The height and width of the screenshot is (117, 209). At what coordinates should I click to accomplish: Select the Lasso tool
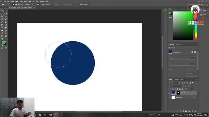2,14
